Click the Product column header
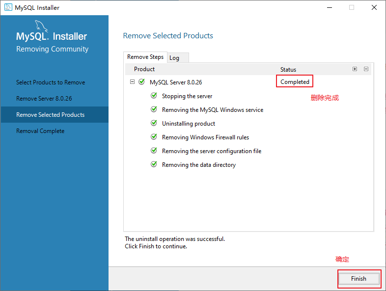The height and width of the screenshot is (291, 386). tap(144, 69)
